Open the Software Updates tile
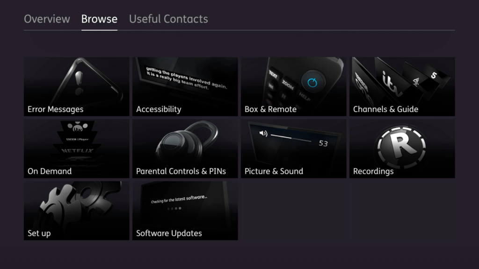Image resolution: width=479 pixels, height=269 pixels. click(x=185, y=210)
